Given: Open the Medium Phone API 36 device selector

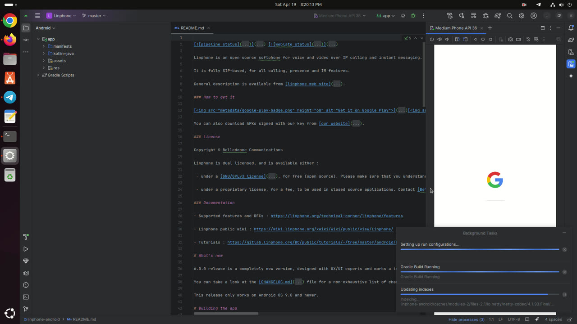Looking at the screenshot, I should coord(340,16).
